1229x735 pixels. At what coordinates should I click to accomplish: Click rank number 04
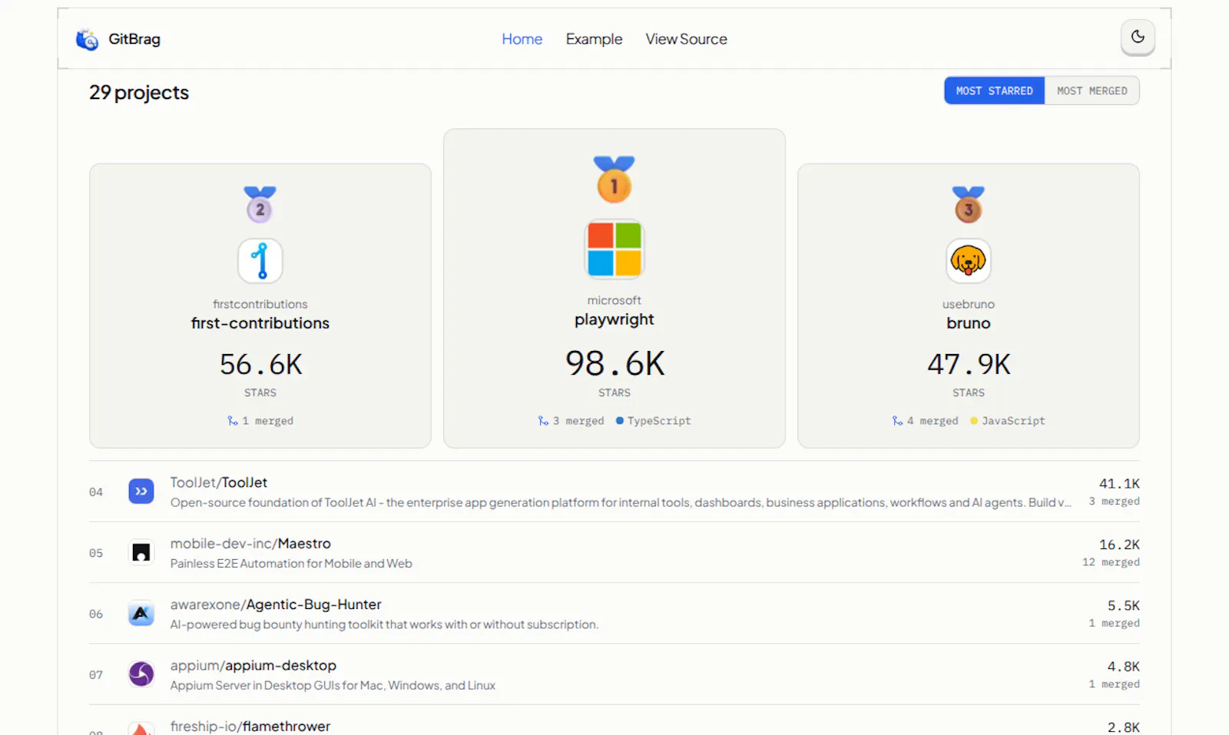[x=96, y=492]
